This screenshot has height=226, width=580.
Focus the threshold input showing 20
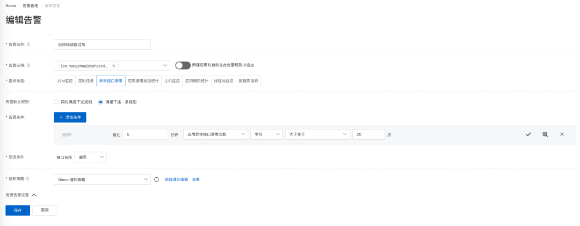[x=368, y=134]
